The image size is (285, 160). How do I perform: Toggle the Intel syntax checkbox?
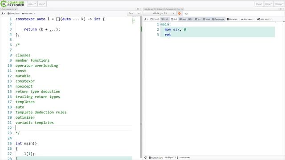tap(207, 19)
